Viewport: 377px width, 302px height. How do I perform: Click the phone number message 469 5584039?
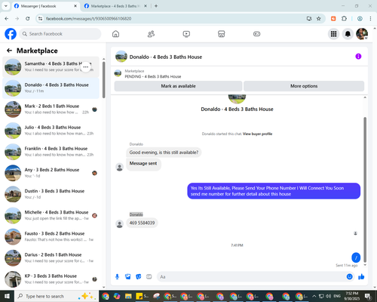tap(142, 223)
